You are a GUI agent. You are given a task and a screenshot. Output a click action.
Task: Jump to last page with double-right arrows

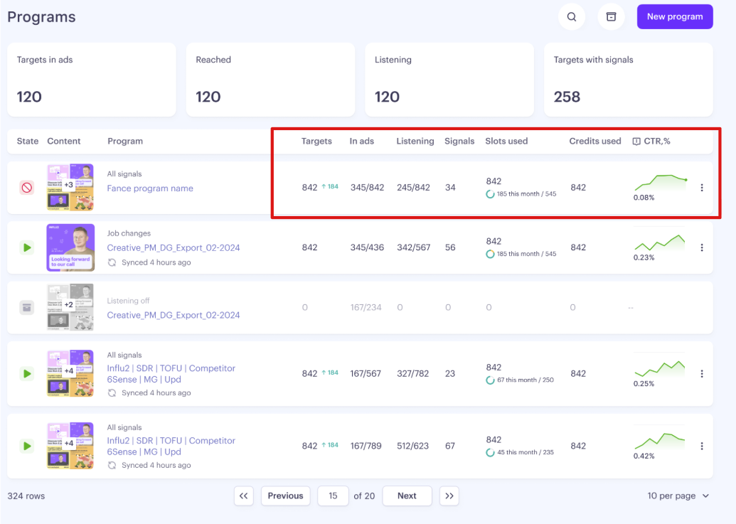(449, 496)
